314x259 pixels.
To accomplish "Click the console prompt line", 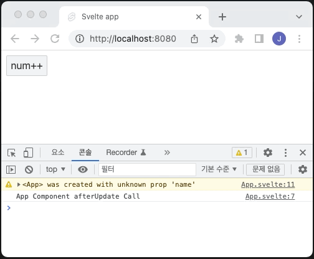I will pos(157,208).
